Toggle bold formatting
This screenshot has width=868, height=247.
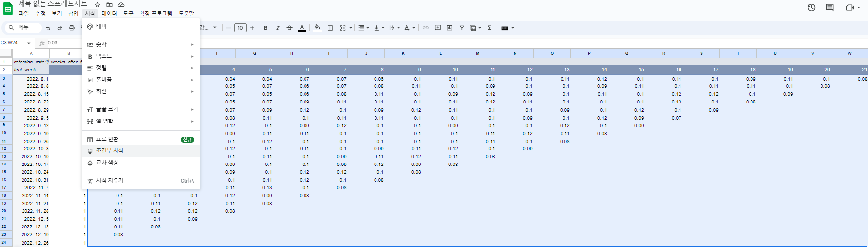tap(266, 28)
